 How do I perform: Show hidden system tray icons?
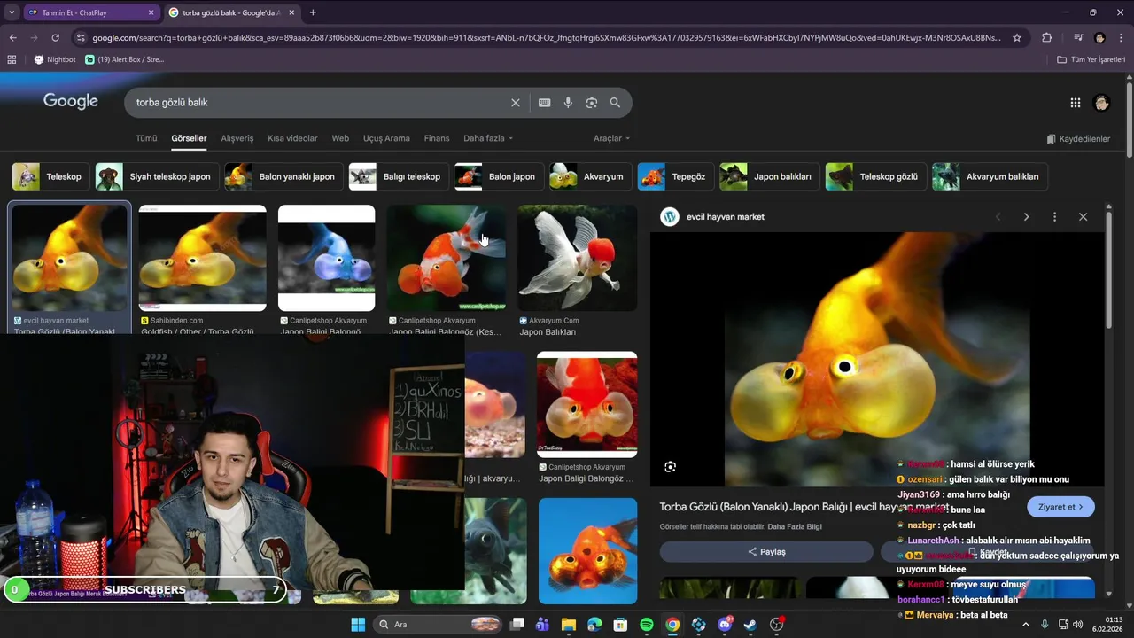coord(1026,625)
